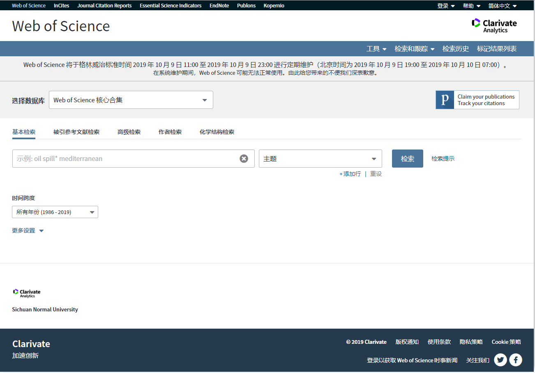The image size is (535, 373).
Task: Clear the search field with the X icon
Action: (x=244, y=159)
